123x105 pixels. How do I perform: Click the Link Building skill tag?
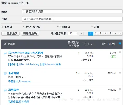32,65
